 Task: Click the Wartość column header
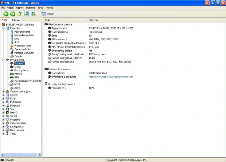coord(130,20)
